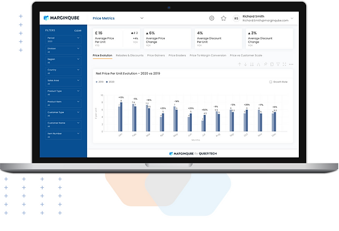This screenshot has height=231, width=339.
Task: Click the RS user avatar
Action: (x=236, y=18)
